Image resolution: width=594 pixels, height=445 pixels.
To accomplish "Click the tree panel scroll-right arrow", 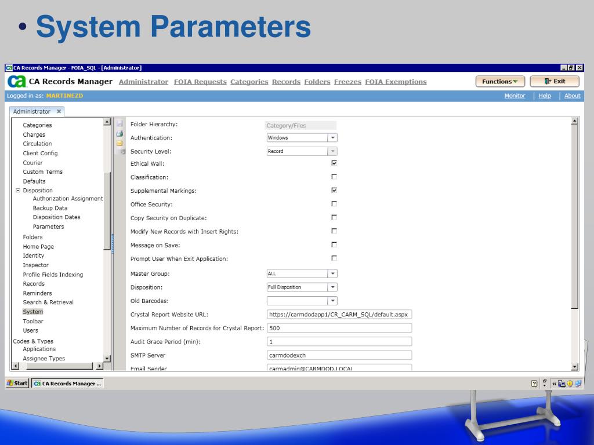I will (x=99, y=366).
